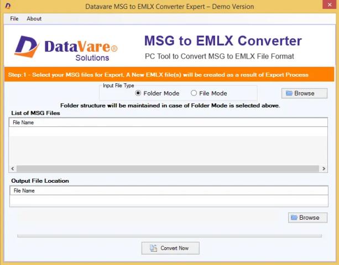Open the File menu
This screenshot has width=339, height=265.
coord(14,19)
